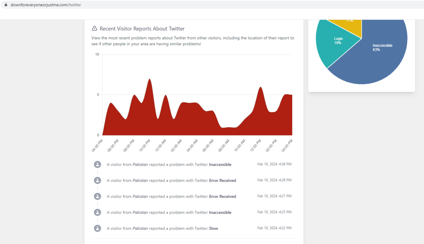Click the 06:00 PM axis label
This screenshot has width=424, height=244.
(x=113, y=146)
